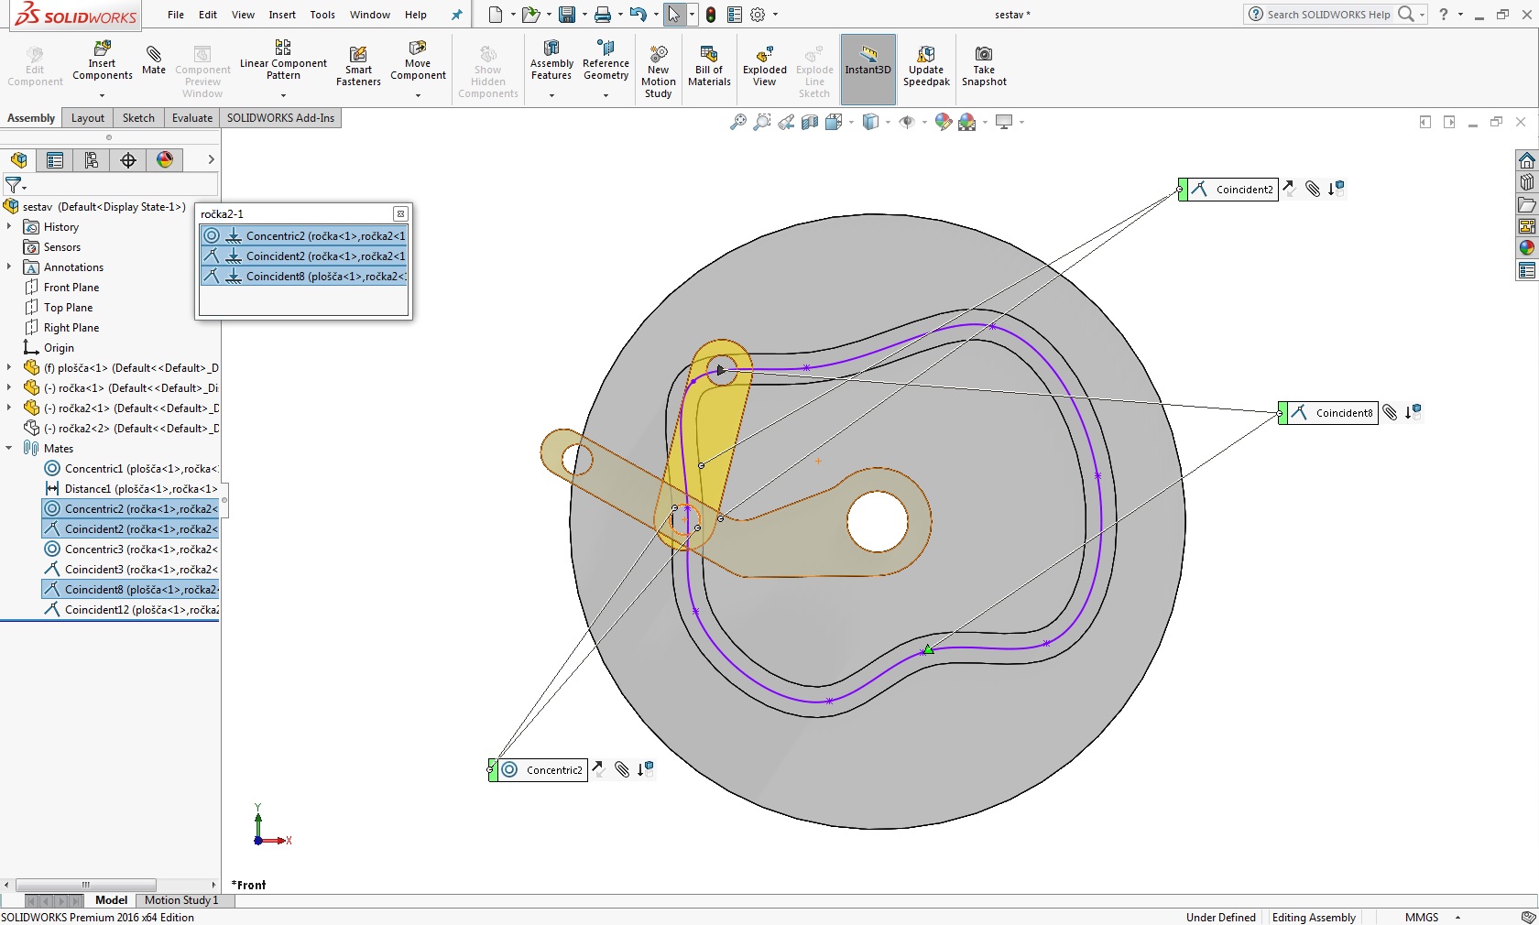Switch to Motion Study 1 tab
Viewport: 1539px width, 925px height.
pos(181,900)
